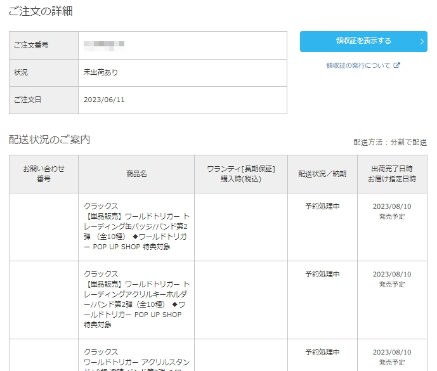Click the ご注文番号 label cell
Image resolution: width=437 pixels, height=371 pixels.
click(44, 45)
